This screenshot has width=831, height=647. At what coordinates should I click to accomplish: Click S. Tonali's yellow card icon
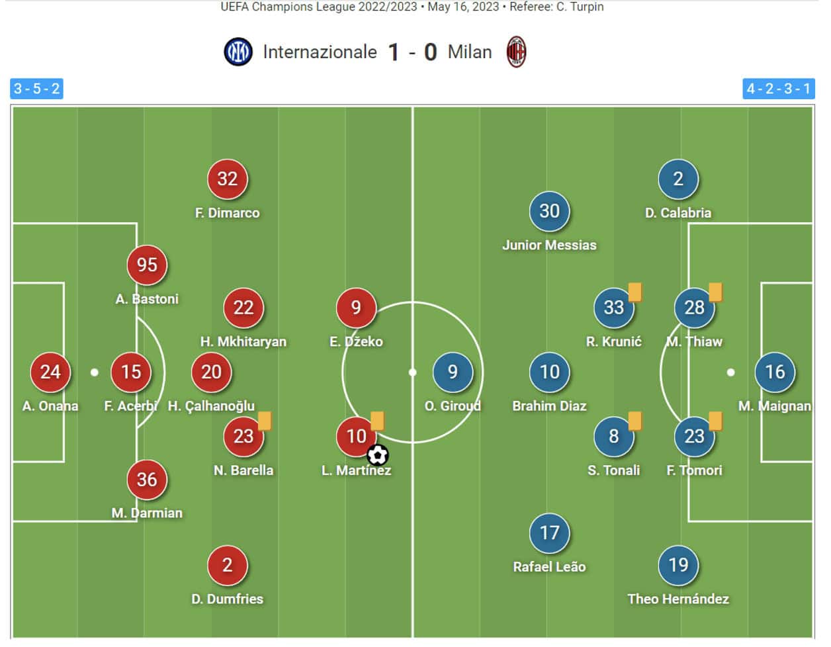(x=635, y=421)
